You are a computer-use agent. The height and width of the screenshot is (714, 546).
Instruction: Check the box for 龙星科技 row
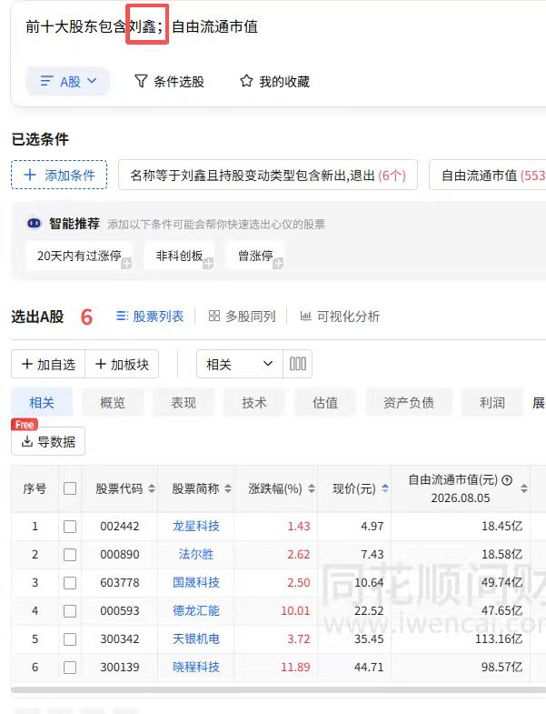click(70, 527)
